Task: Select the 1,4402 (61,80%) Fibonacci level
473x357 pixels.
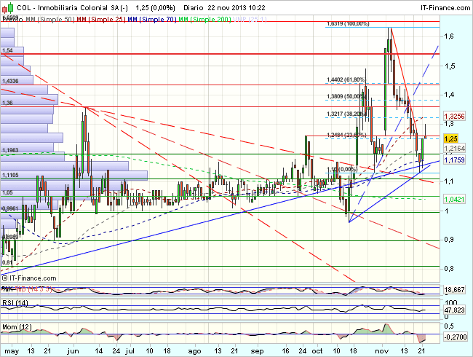Action: coord(344,80)
